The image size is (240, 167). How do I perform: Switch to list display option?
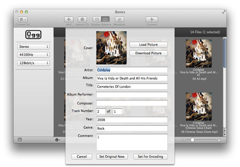97,20
